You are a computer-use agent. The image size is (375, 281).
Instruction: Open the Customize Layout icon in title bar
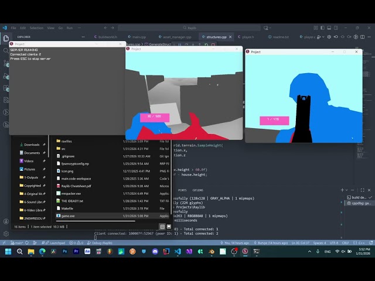point(316,28)
